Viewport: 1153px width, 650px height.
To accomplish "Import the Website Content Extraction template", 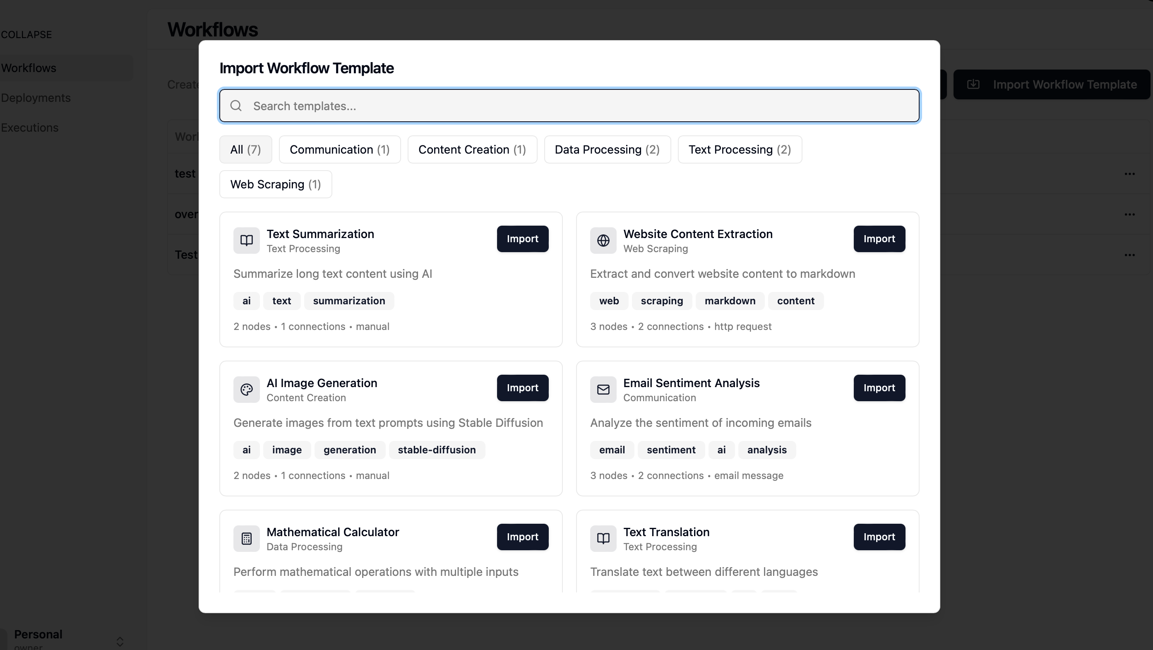I will [879, 238].
